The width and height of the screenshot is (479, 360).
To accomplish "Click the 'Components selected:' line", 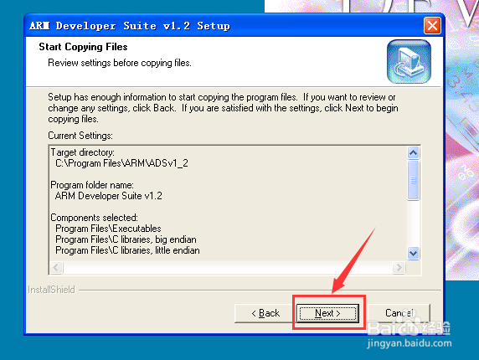I will click(94, 218).
